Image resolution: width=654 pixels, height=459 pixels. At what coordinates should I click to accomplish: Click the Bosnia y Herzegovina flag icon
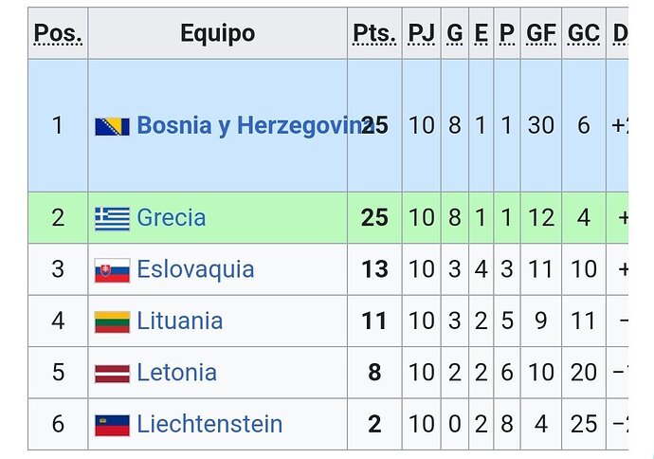pyautogui.click(x=112, y=126)
